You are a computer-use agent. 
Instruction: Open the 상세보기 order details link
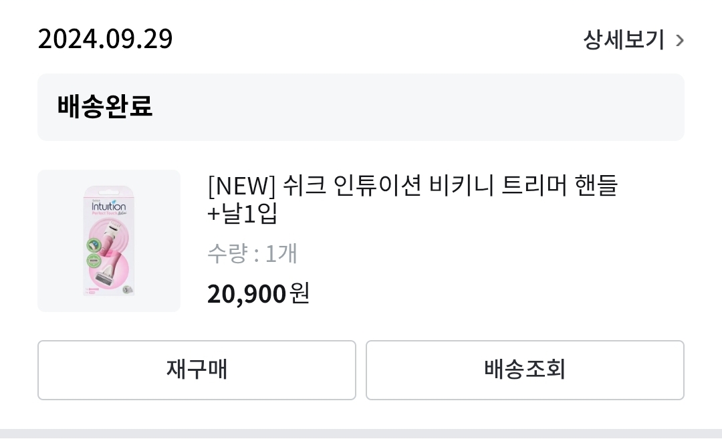(624, 40)
